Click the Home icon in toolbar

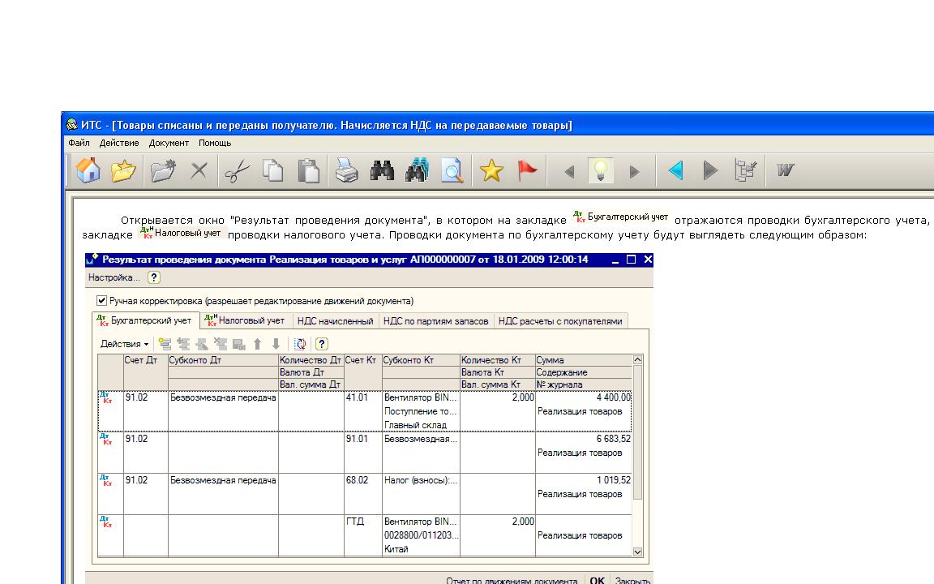[88, 171]
